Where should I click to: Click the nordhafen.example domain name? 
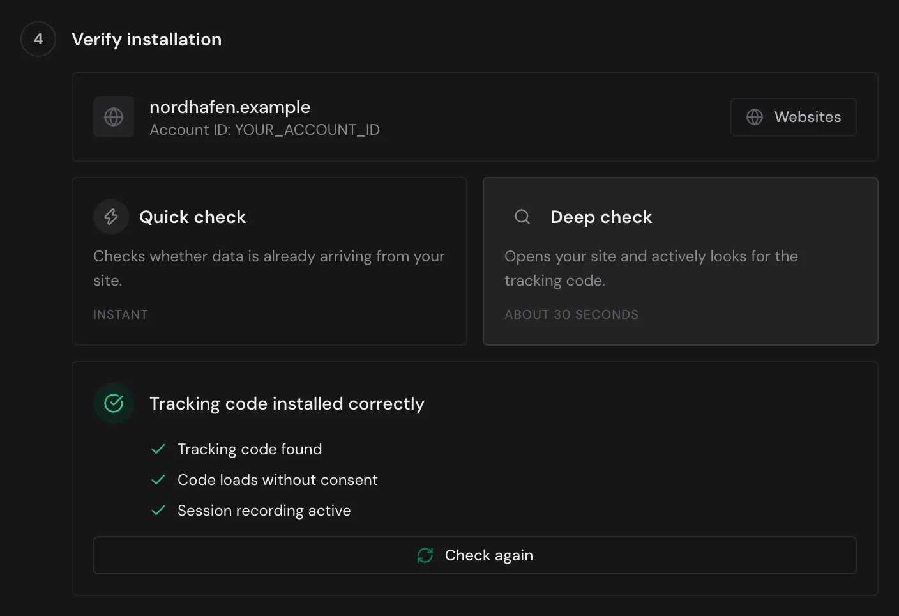point(230,107)
